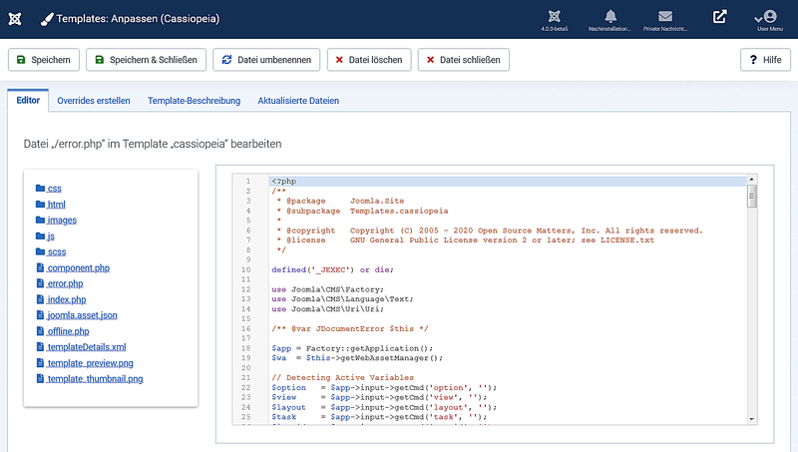Click file icon beside index.php
This screenshot has height=452, width=798.
click(40, 298)
